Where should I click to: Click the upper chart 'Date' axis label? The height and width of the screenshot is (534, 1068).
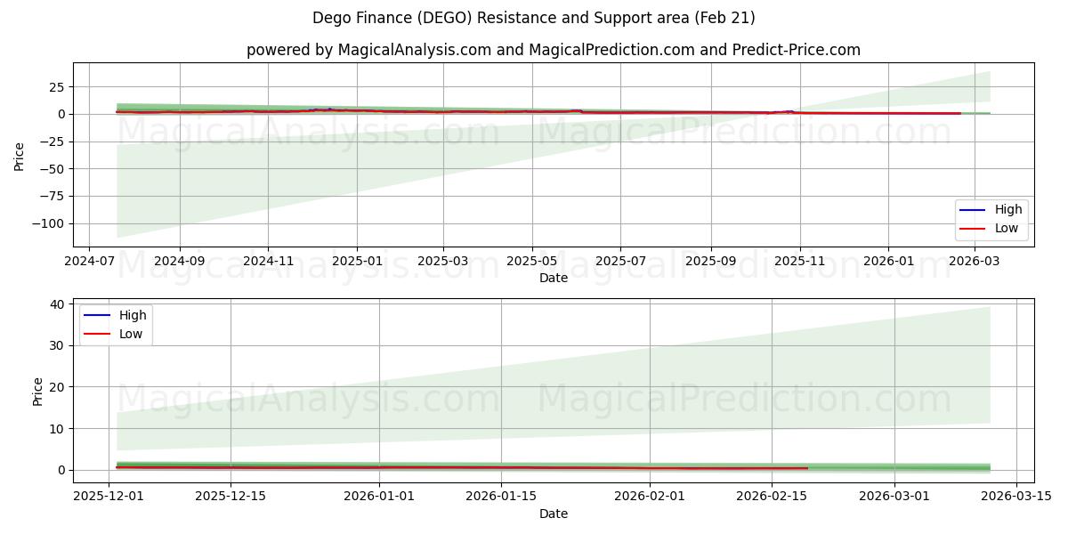[x=554, y=279]
